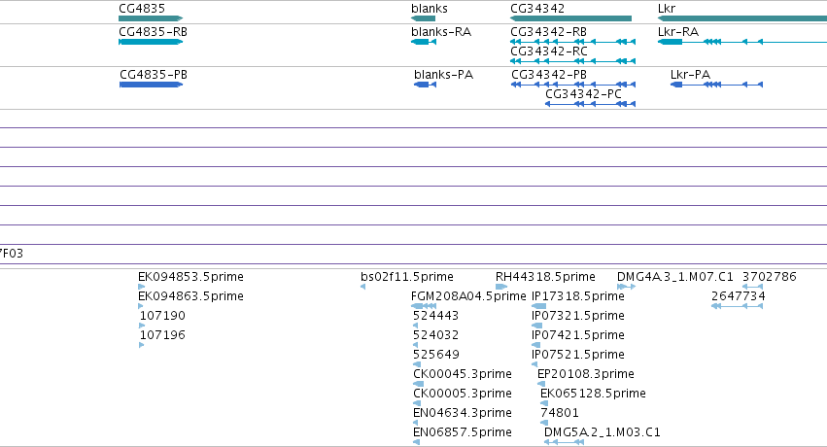Select the CG34342 gene bar
The width and height of the screenshot is (827, 447).
click(570, 18)
